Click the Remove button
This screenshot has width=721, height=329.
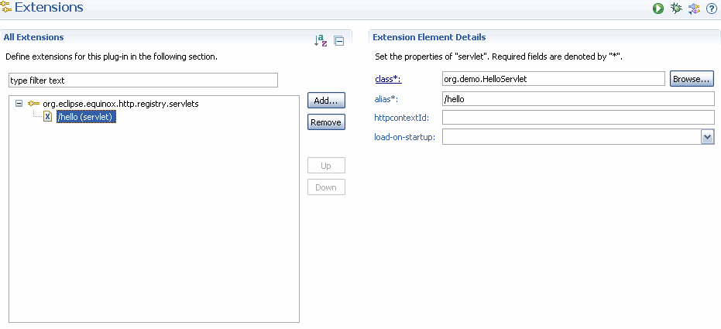pos(326,122)
